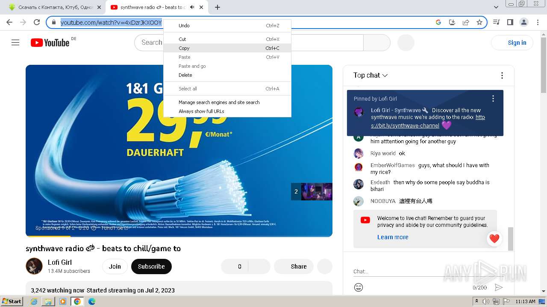Go to the YouTube home logo
The image size is (547, 307).
50,43
